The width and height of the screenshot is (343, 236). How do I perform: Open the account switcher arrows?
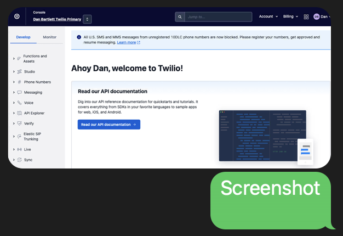87,19
